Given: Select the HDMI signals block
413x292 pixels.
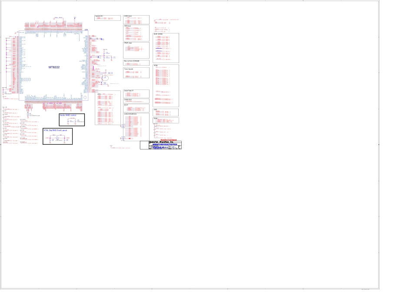Looking at the screenshot, I should point(166,86).
